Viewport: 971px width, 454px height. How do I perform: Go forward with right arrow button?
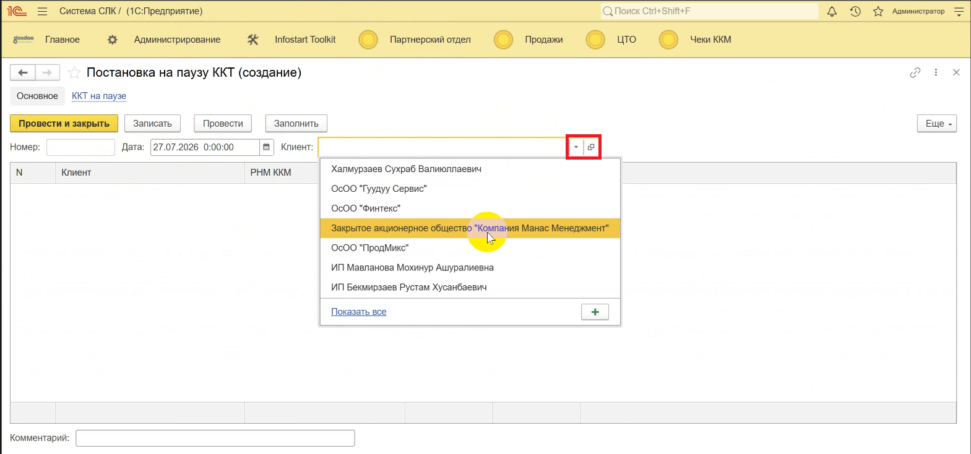[x=48, y=72]
